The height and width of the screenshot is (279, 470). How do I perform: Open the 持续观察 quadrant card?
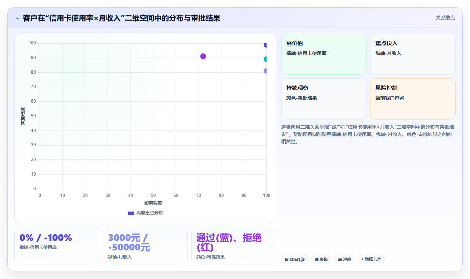pyautogui.click(x=323, y=99)
